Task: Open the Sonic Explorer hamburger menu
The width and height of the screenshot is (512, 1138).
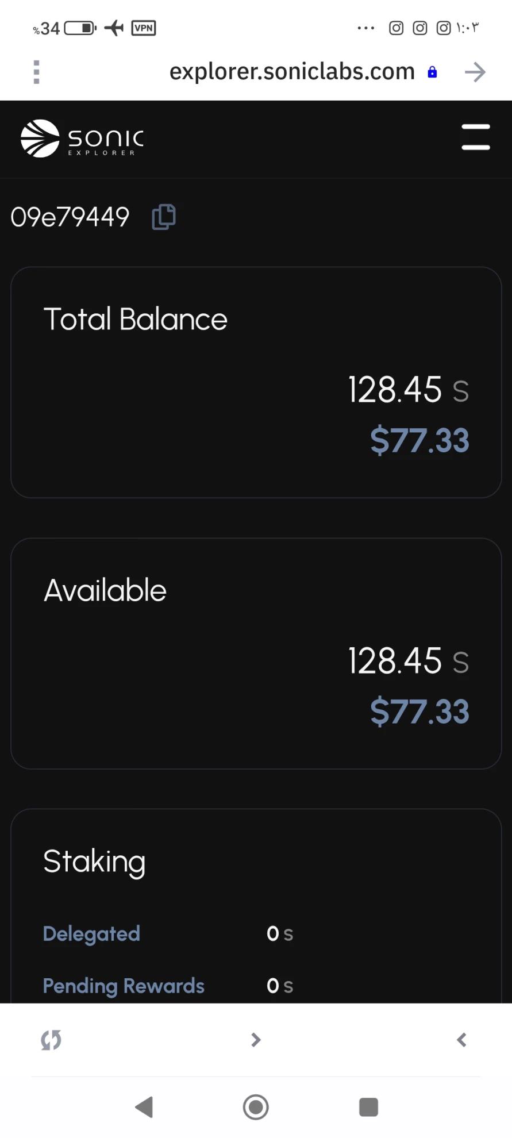Action: coord(476,137)
